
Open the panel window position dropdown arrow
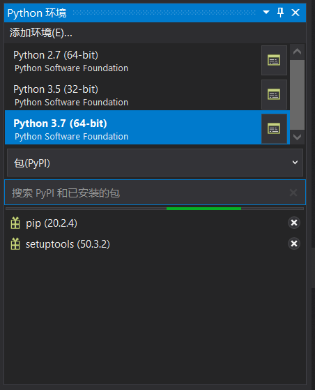pos(266,12)
